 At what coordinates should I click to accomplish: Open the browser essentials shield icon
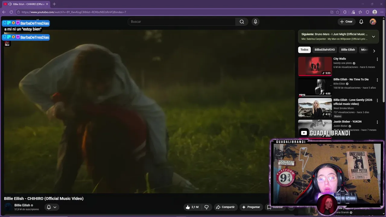pos(368,12)
